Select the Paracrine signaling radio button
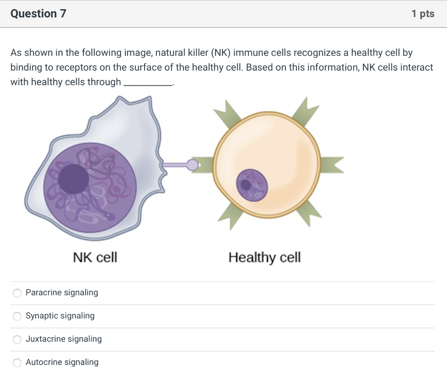This screenshot has width=447, height=386. [17, 293]
